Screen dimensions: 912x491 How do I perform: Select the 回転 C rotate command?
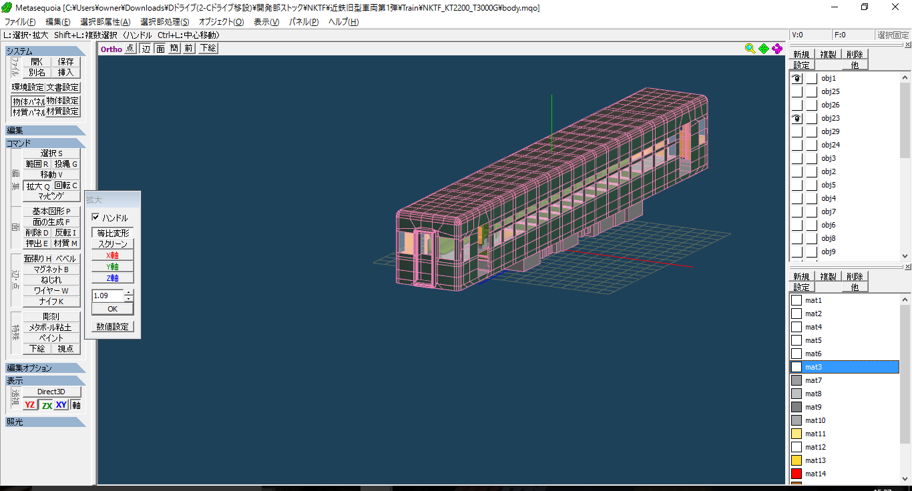[65, 186]
